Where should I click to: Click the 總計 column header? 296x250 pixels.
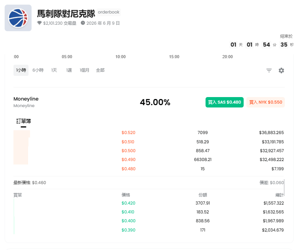click(279, 195)
